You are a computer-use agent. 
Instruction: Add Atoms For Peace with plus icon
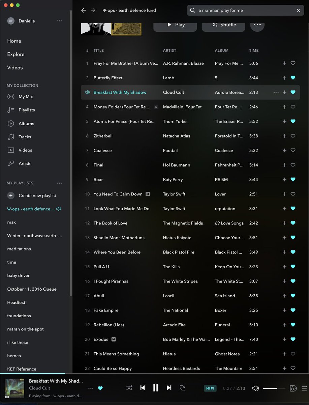pyautogui.click(x=284, y=122)
